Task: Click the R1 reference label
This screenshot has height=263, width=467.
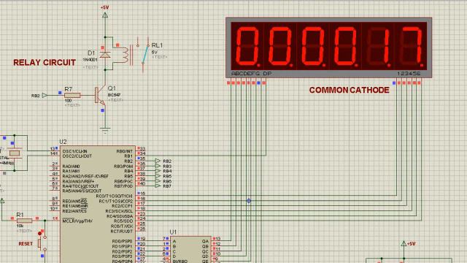Action: (x=20, y=215)
